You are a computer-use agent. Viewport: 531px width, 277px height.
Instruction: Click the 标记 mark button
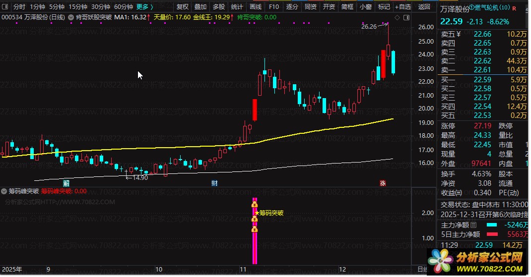pyautogui.click(x=384, y=7)
